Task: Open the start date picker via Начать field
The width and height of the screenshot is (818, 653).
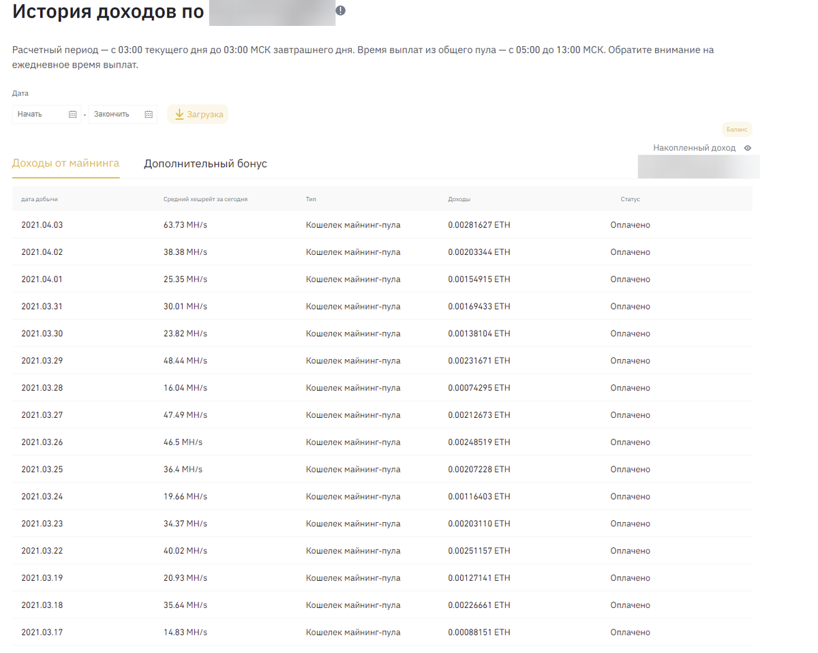Action: click(41, 114)
